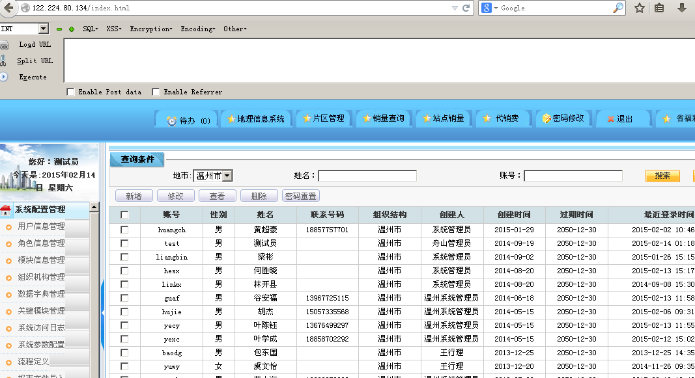Viewport: 695px width, 378px height.
Task: Toggle the select-all checkbox in table header
Action: click(x=124, y=215)
